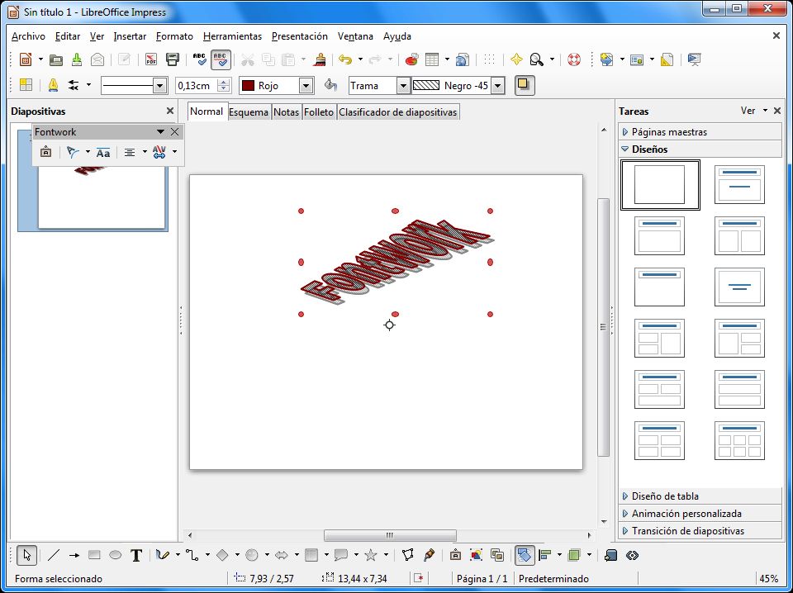The image size is (793, 593).
Task: Toggle the display grid icon
Action: [x=489, y=59]
